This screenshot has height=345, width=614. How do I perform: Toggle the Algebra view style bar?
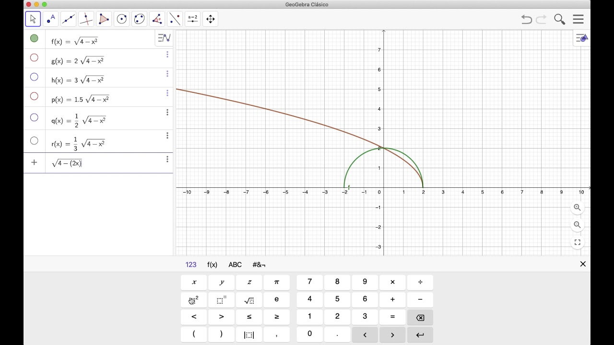click(x=164, y=38)
